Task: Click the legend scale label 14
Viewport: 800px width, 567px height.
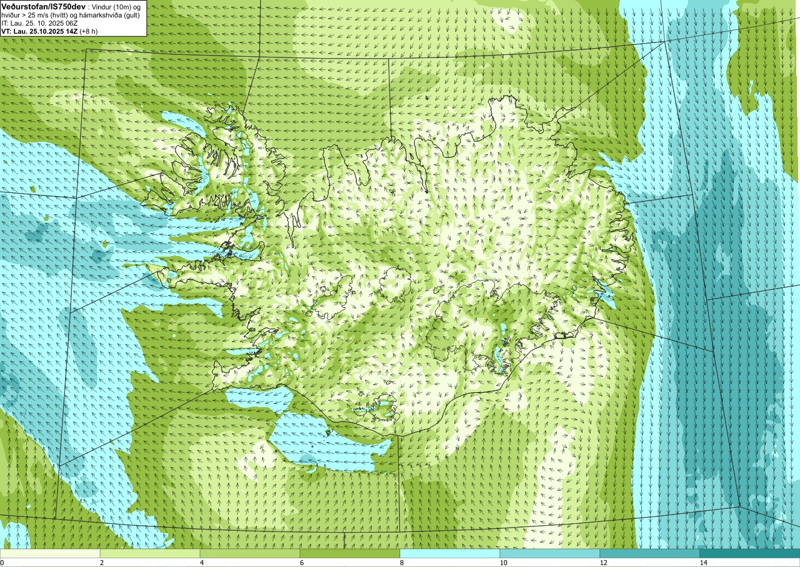Action: pos(704,563)
